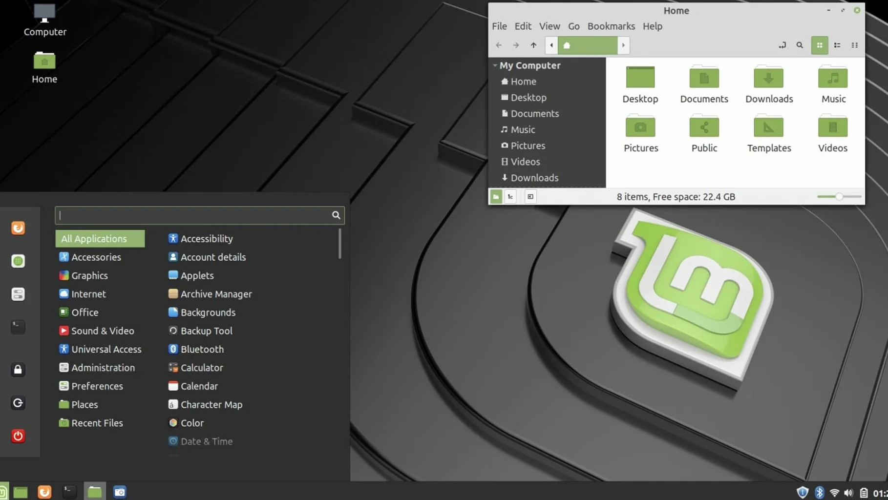Screen dimensions: 888x500
Task: Switch to icon view in the file manager
Action: point(820,45)
